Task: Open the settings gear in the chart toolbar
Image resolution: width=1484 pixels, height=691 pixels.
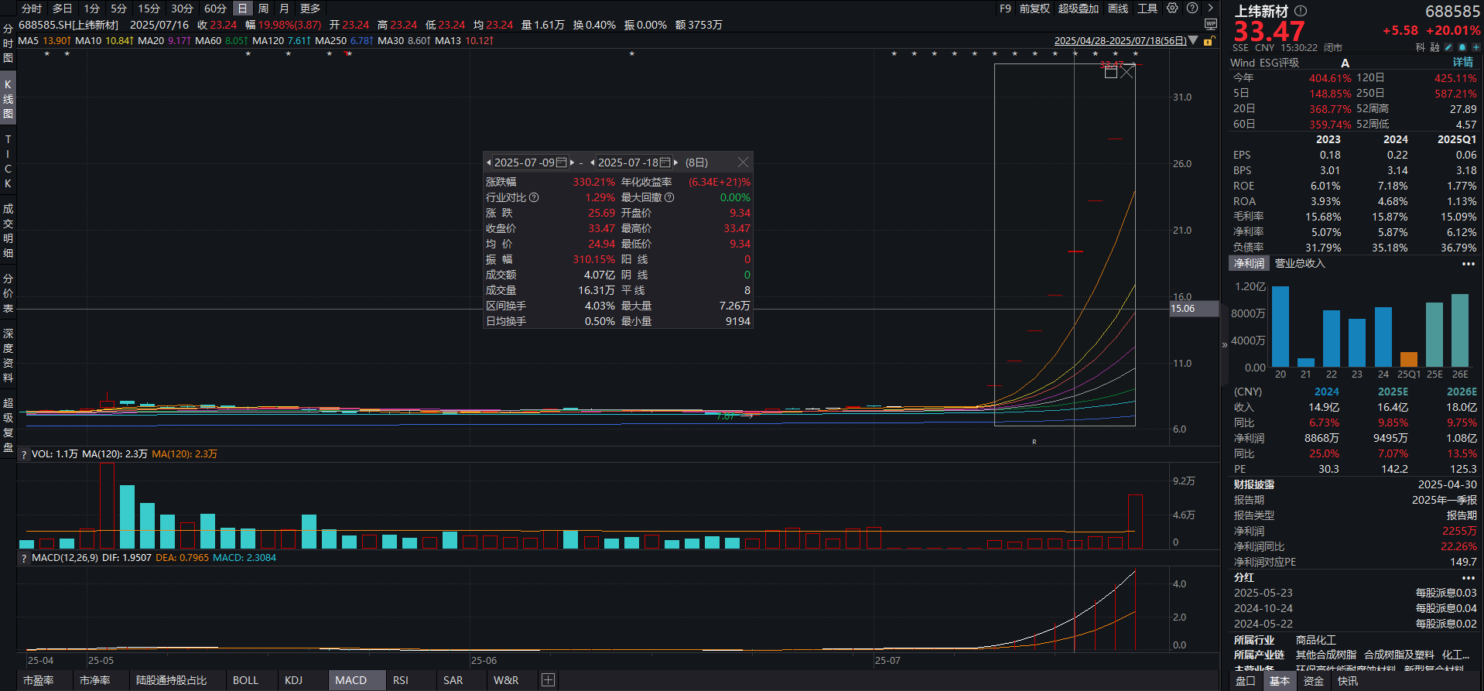Action: tap(1172, 8)
